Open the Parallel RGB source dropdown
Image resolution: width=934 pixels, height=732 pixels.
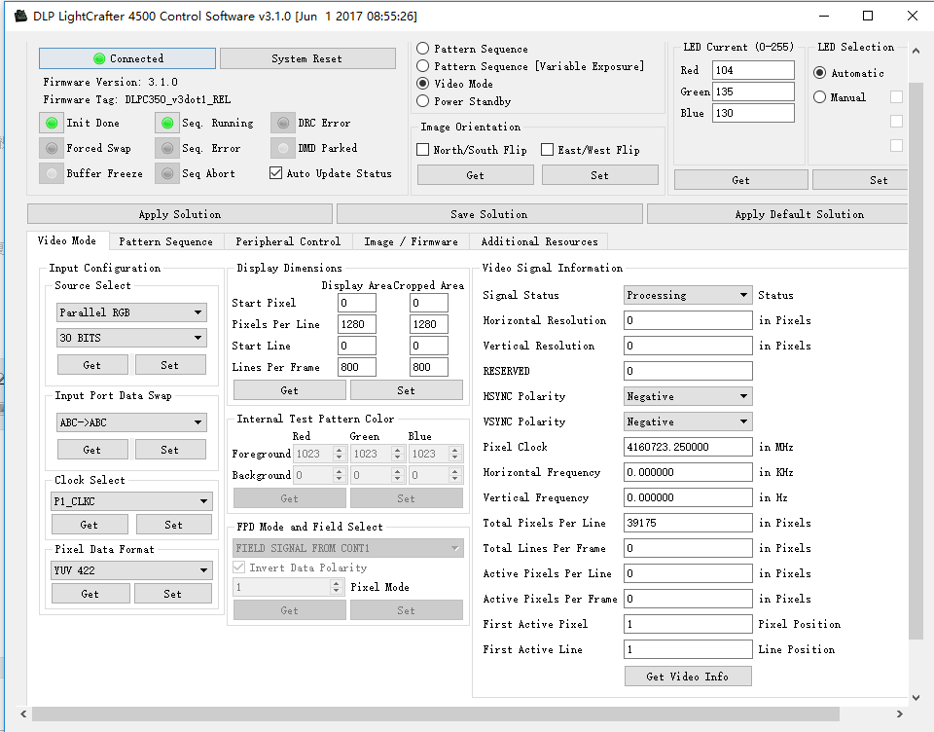click(131, 312)
